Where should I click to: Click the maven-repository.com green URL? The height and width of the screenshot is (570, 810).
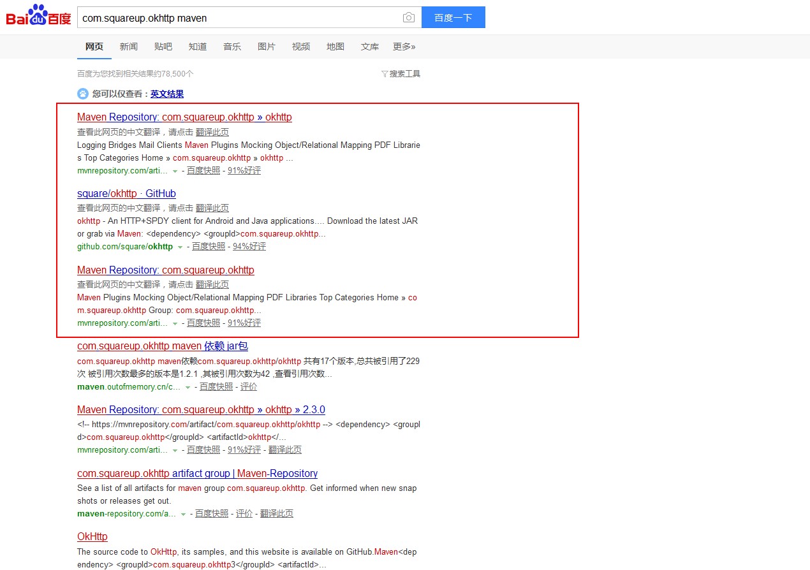tap(126, 513)
